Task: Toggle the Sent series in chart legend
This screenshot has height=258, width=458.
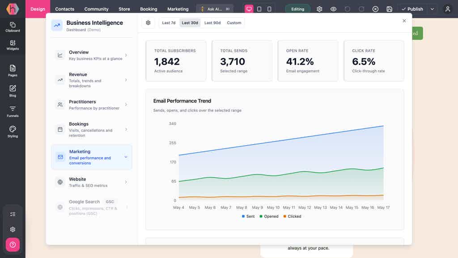Action: pyautogui.click(x=248, y=216)
